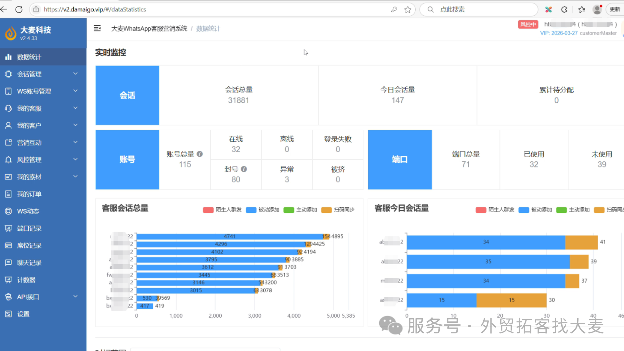624x351 pixels.
Task: Click the 计数器 icon in sidebar
Action: [8, 280]
